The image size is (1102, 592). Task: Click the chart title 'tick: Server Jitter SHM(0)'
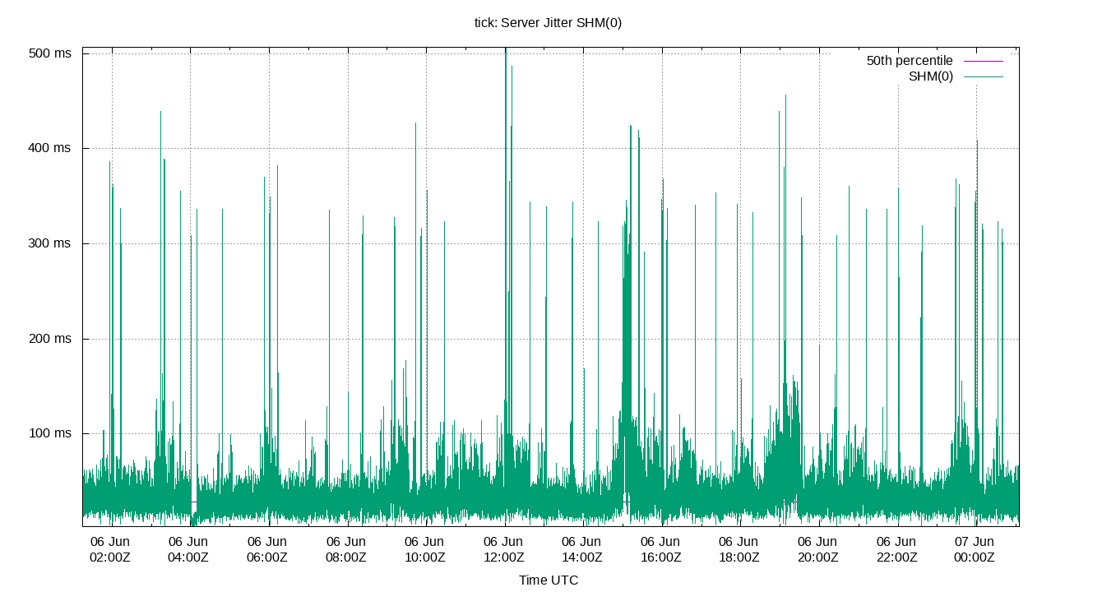(549, 23)
